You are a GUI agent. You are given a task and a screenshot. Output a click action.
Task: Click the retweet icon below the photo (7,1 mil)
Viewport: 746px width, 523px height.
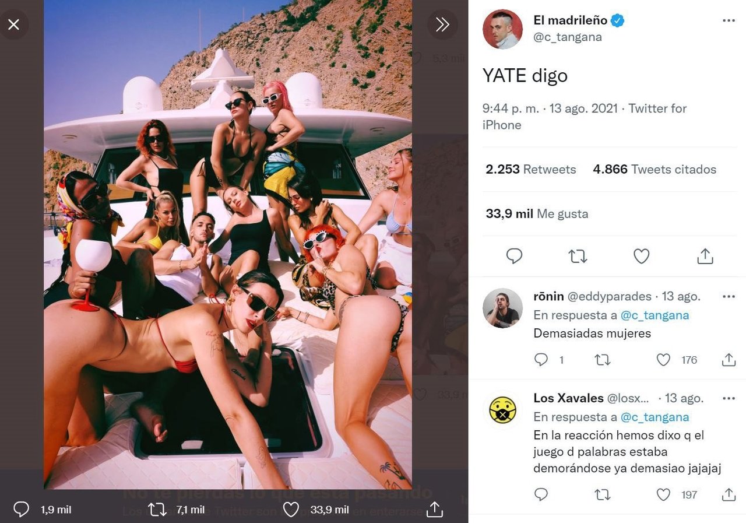(x=157, y=510)
